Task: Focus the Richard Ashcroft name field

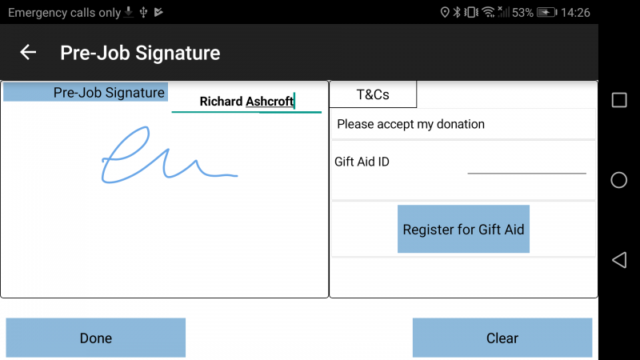Action: [246, 102]
